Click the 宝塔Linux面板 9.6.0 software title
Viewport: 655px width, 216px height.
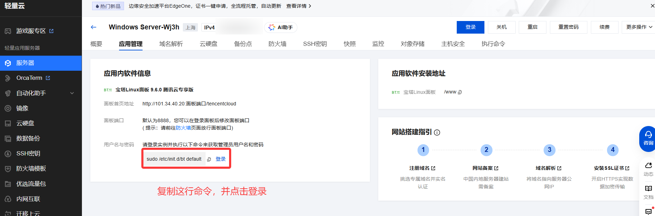pos(154,90)
